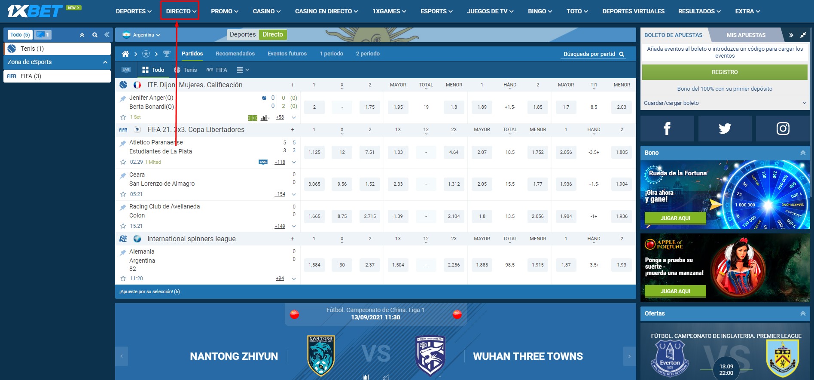Click magnifier in Búsqueda por partido
The image size is (814, 380).
[622, 54]
